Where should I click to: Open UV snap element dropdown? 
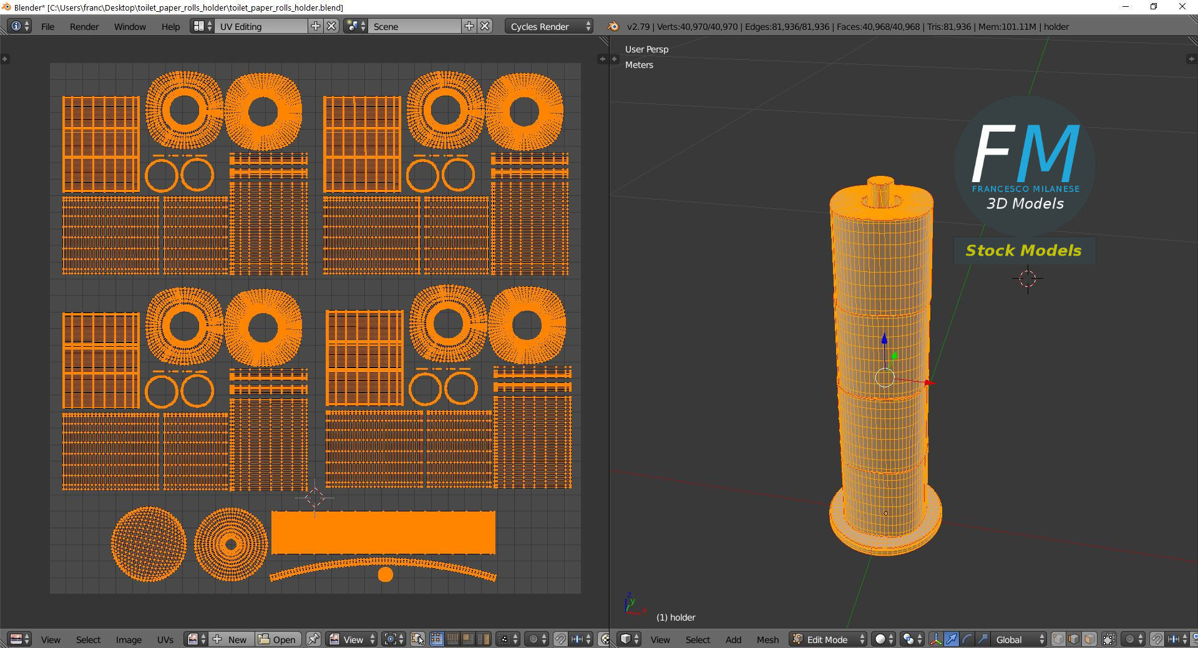tap(581, 639)
